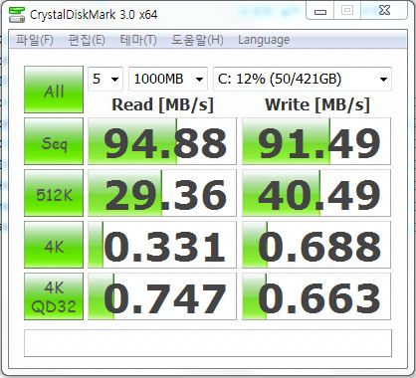Click the empty comment field at bottom
Screen dimensions: 416x378
pyautogui.click(x=208, y=343)
